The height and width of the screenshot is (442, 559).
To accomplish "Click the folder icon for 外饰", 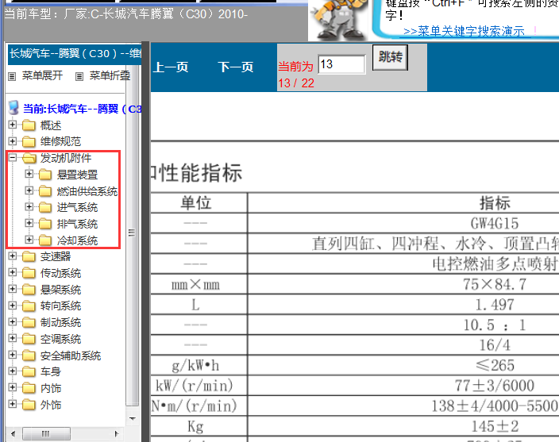I will point(29,405).
